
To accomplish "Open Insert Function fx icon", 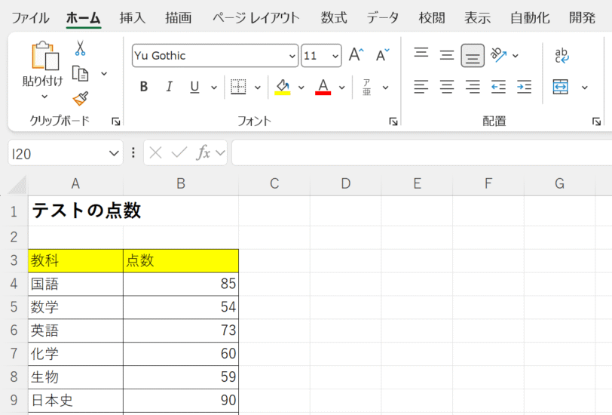I will pyautogui.click(x=203, y=152).
